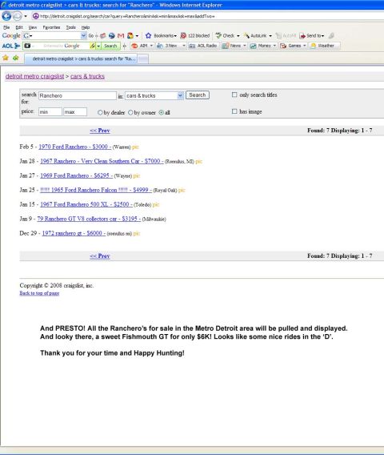Check the has image checkbox
This screenshot has height=455, width=384.
234,111
